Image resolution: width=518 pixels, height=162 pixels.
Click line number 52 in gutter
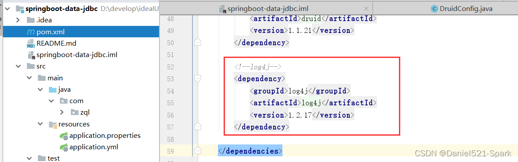coord(170,67)
